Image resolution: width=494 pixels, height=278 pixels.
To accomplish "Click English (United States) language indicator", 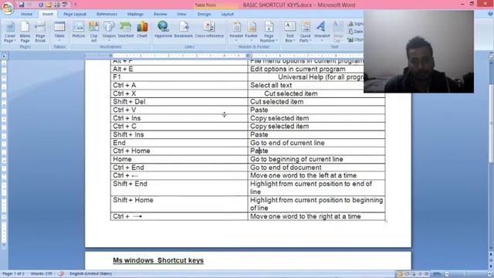I will [91, 274].
